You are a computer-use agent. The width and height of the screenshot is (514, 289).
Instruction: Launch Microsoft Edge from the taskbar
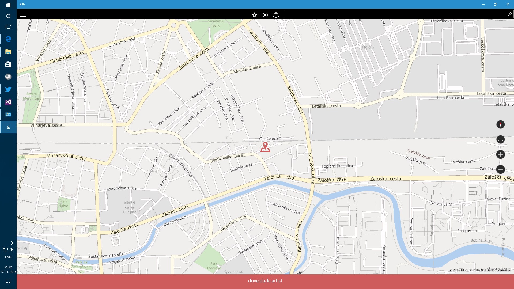[8, 39]
